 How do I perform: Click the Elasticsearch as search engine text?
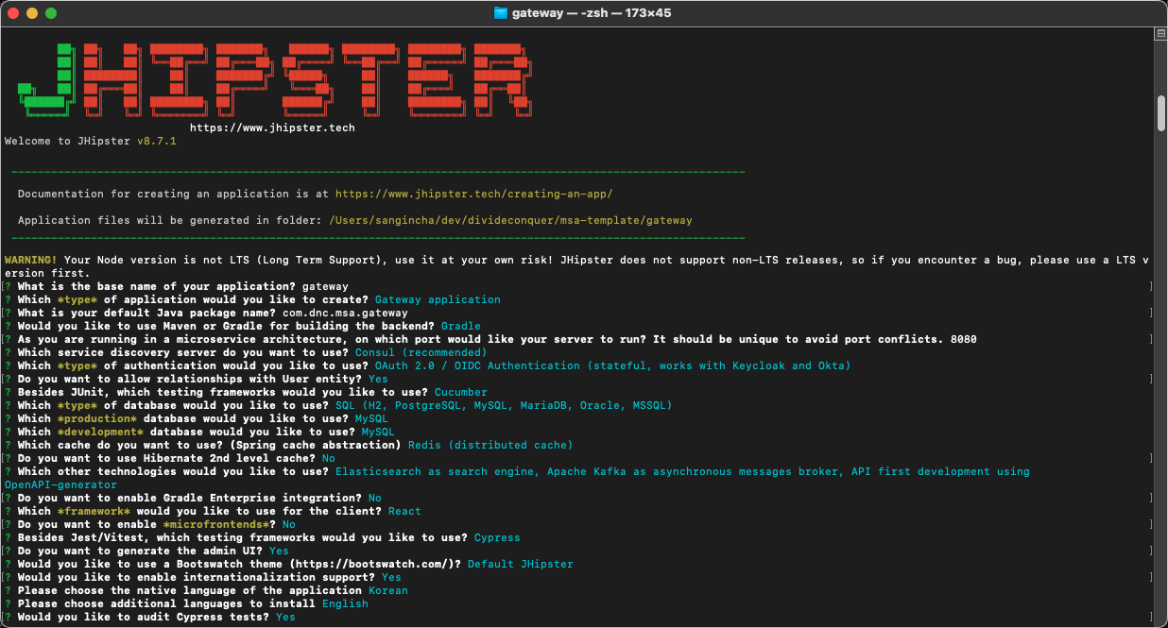point(434,471)
